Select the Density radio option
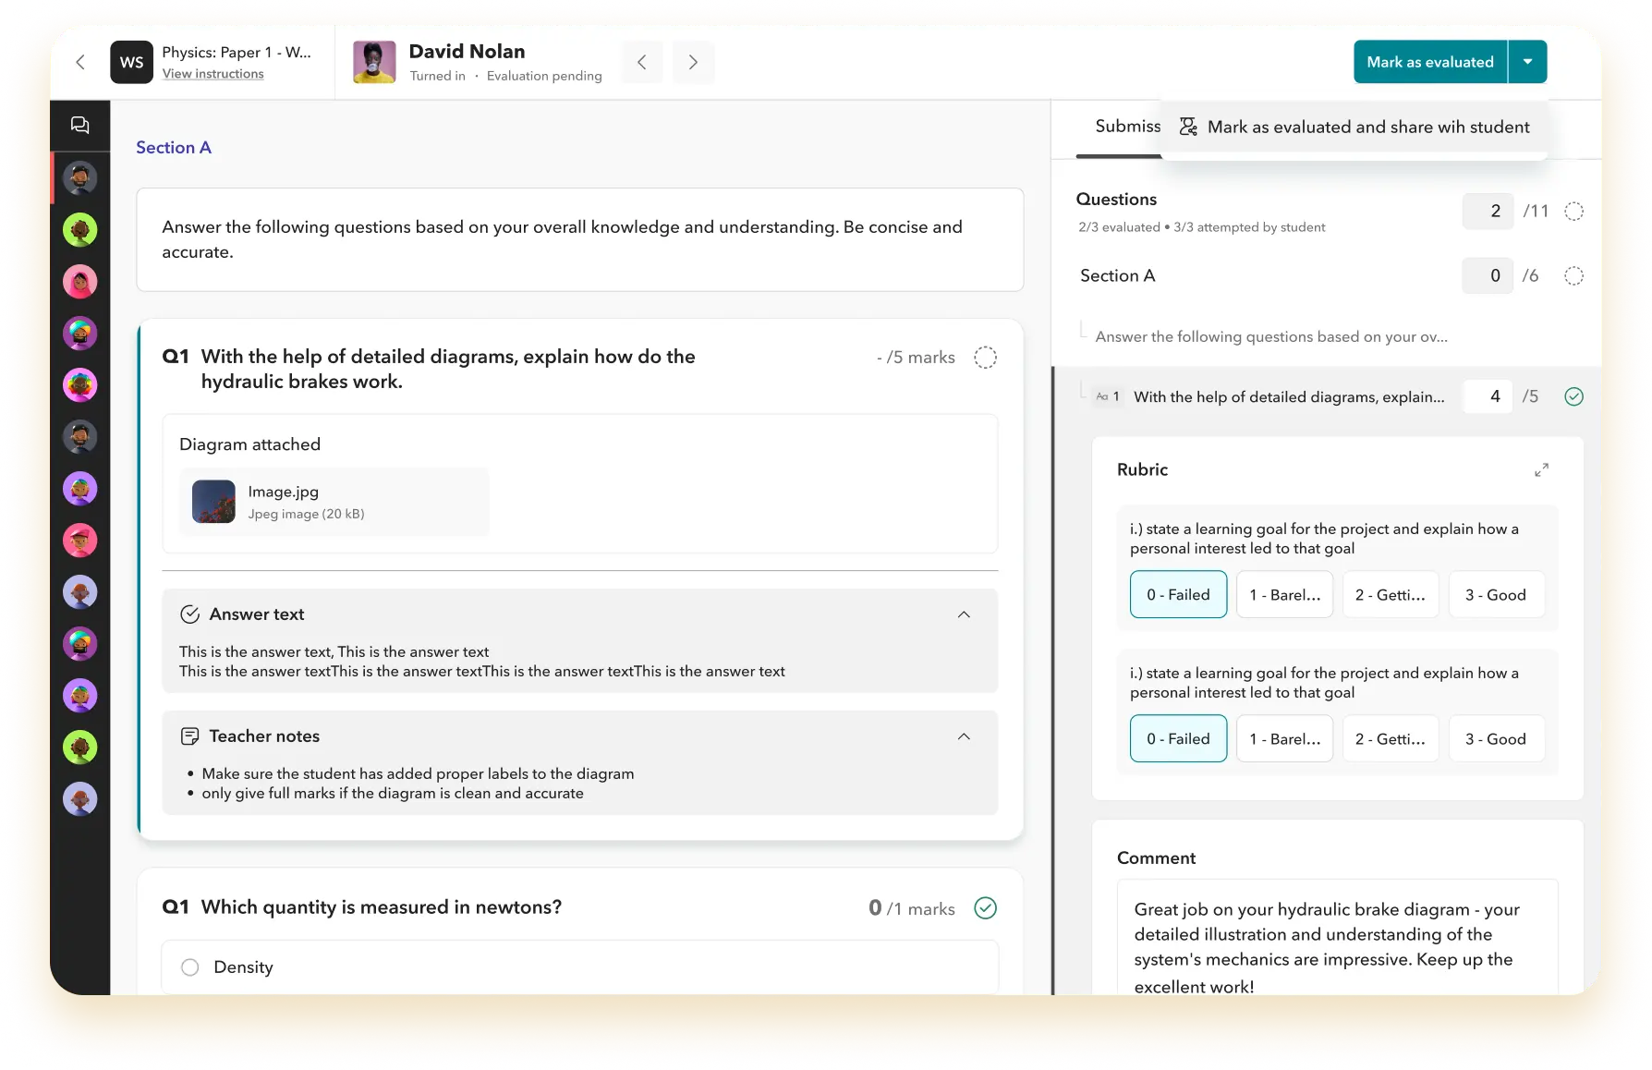The width and height of the screenshot is (1652, 1070). coord(190,967)
